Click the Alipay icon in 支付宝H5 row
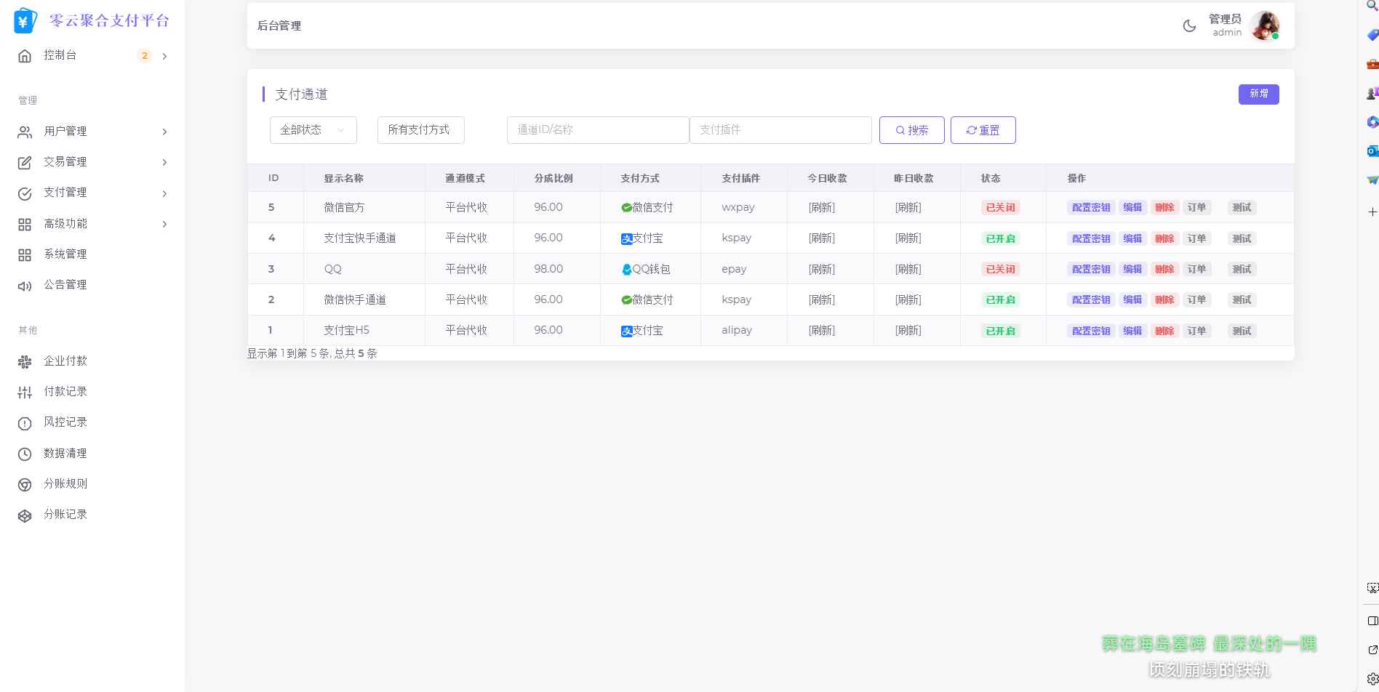This screenshot has height=692, width=1379. (x=625, y=331)
